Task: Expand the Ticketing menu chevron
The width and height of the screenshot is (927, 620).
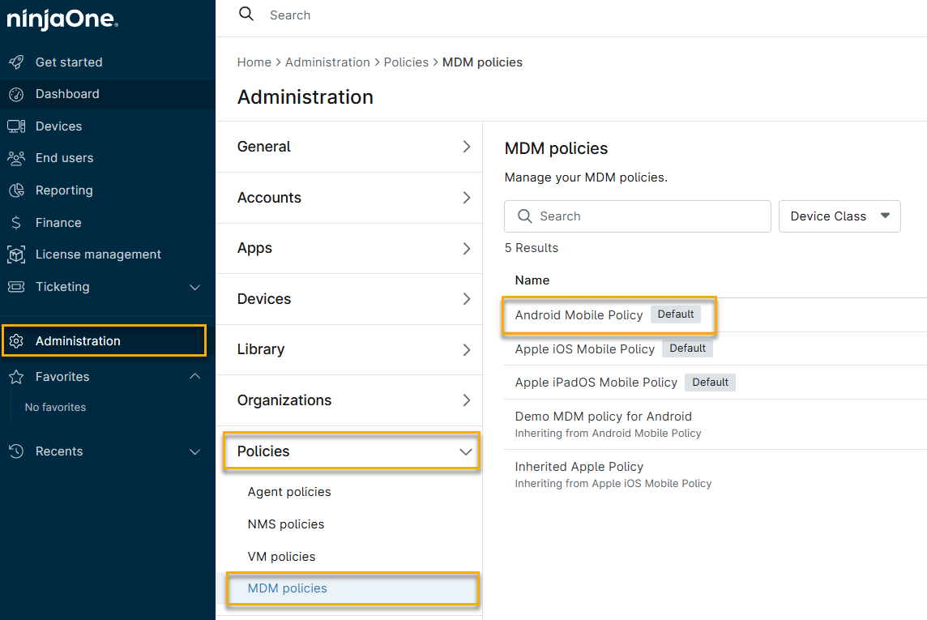Action: click(194, 287)
